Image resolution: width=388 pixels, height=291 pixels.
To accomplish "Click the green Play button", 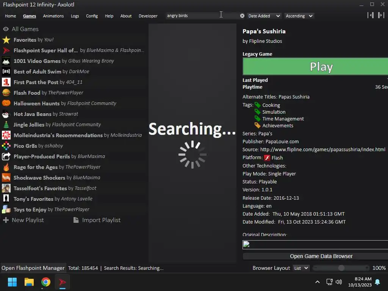I will pos(315,66).
